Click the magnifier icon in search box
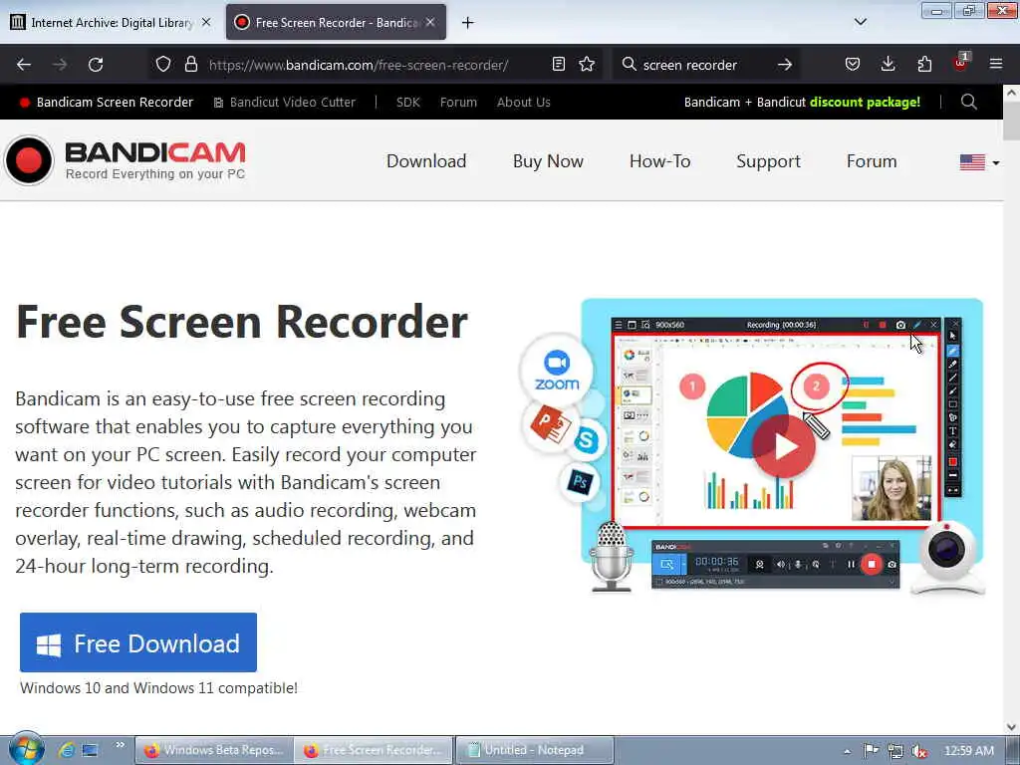The image size is (1020, 765). coord(630,65)
